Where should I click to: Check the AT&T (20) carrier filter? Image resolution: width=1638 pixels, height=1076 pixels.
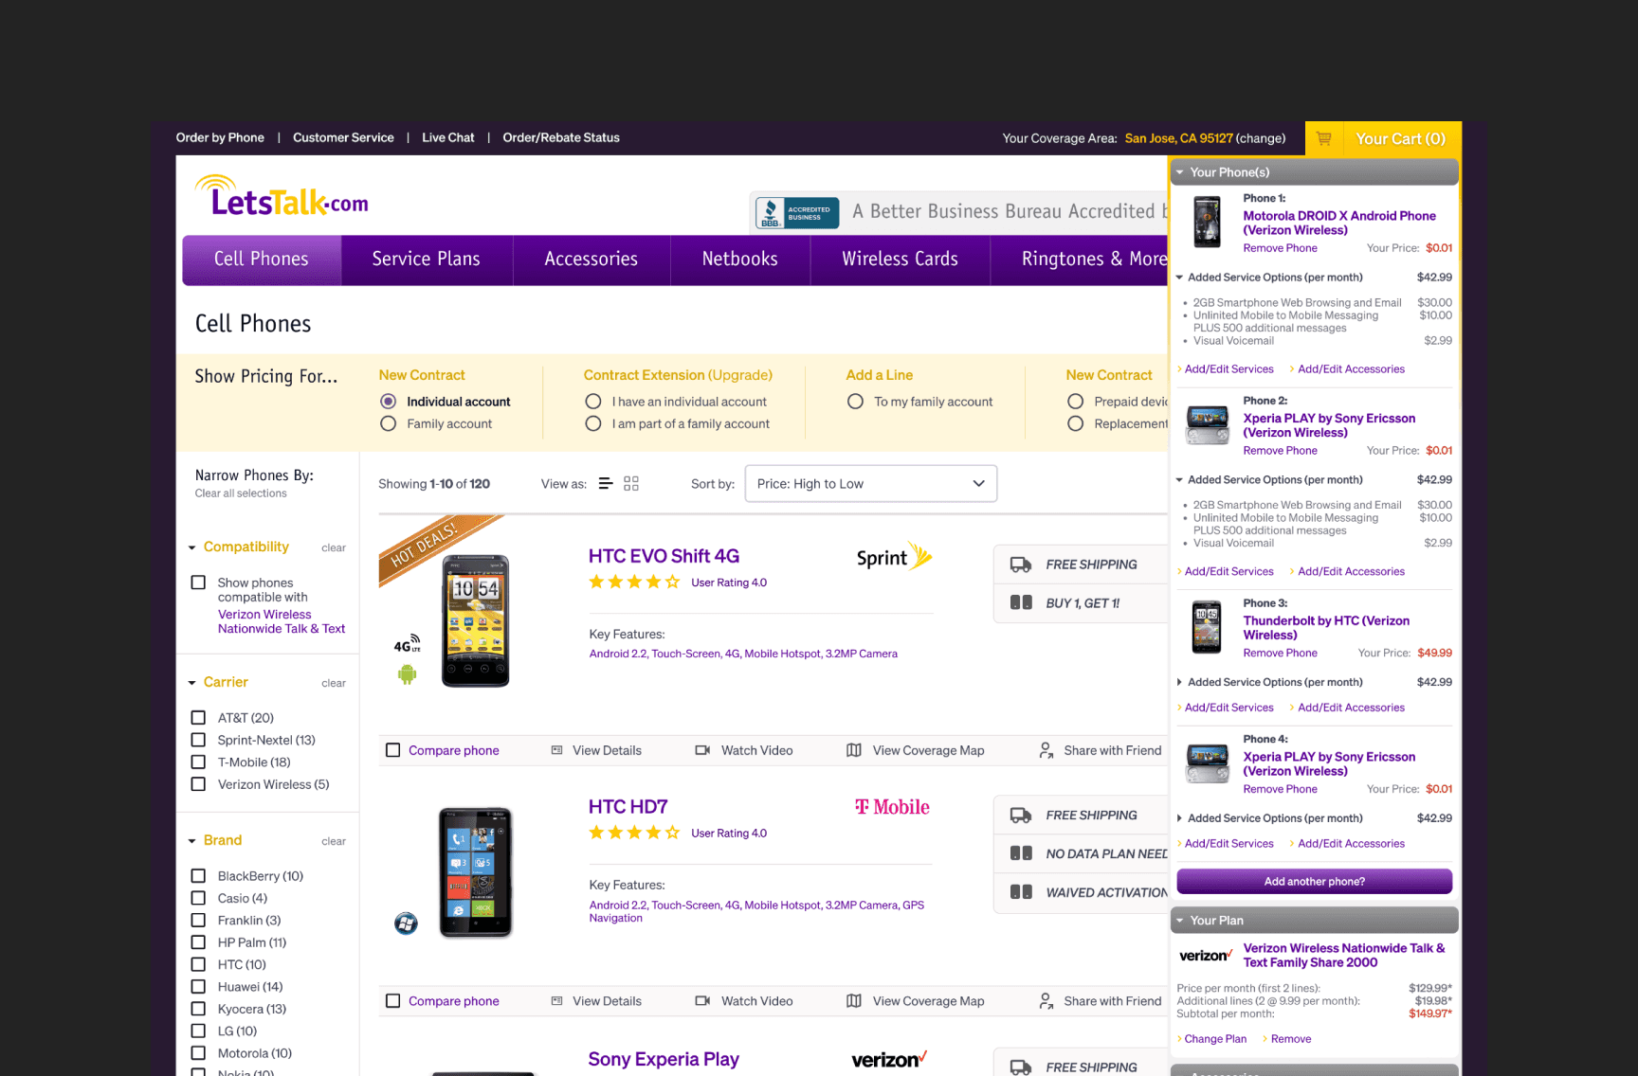[198, 718]
